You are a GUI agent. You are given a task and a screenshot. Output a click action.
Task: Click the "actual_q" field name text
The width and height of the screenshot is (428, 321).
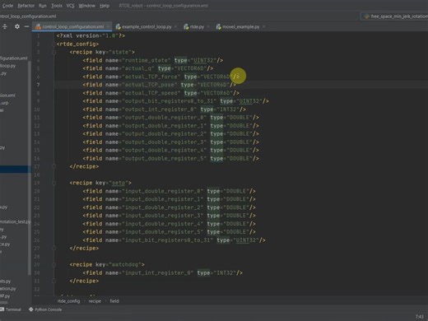pyautogui.click(x=138, y=68)
